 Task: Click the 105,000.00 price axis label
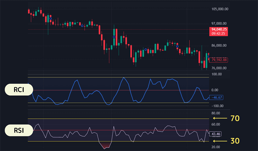[x=220, y=9]
